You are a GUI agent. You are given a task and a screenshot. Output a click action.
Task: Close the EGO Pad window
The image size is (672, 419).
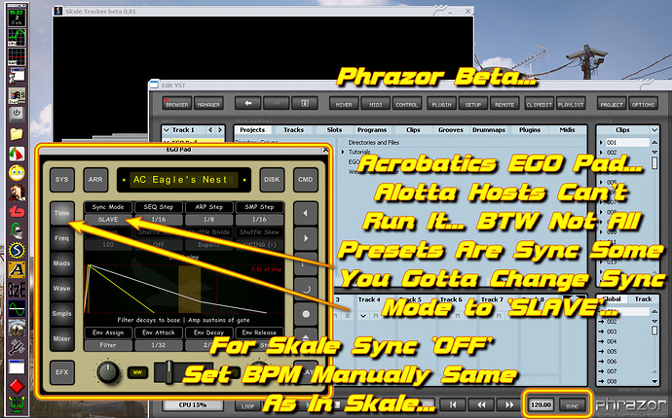coord(325,150)
